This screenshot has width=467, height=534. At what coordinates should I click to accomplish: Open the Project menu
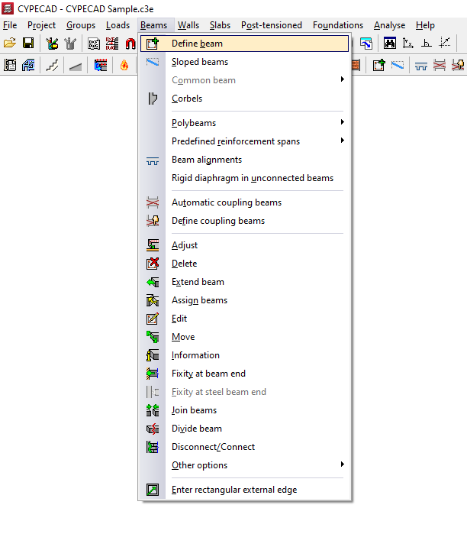[41, 25]
